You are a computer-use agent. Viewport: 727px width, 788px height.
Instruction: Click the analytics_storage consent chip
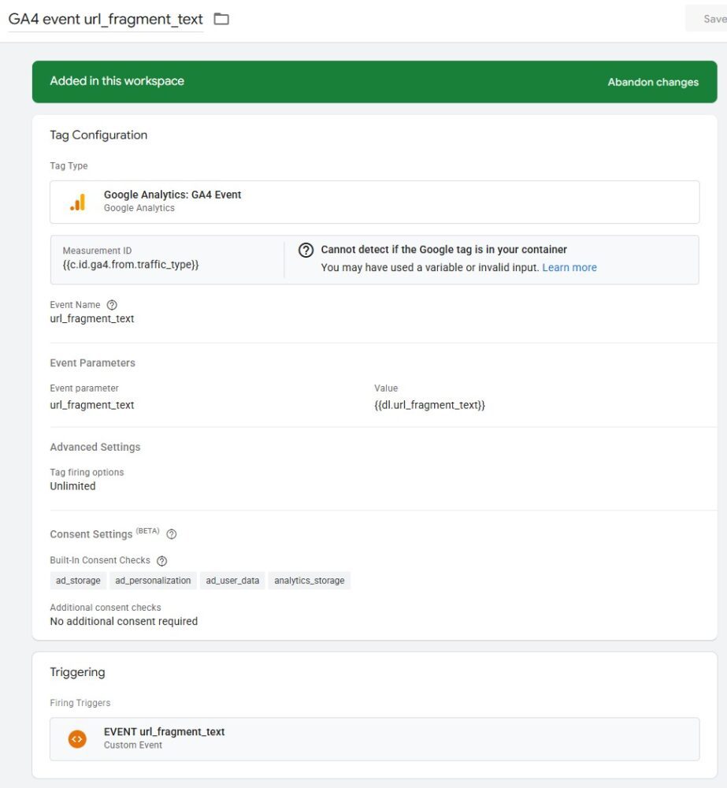309,581
